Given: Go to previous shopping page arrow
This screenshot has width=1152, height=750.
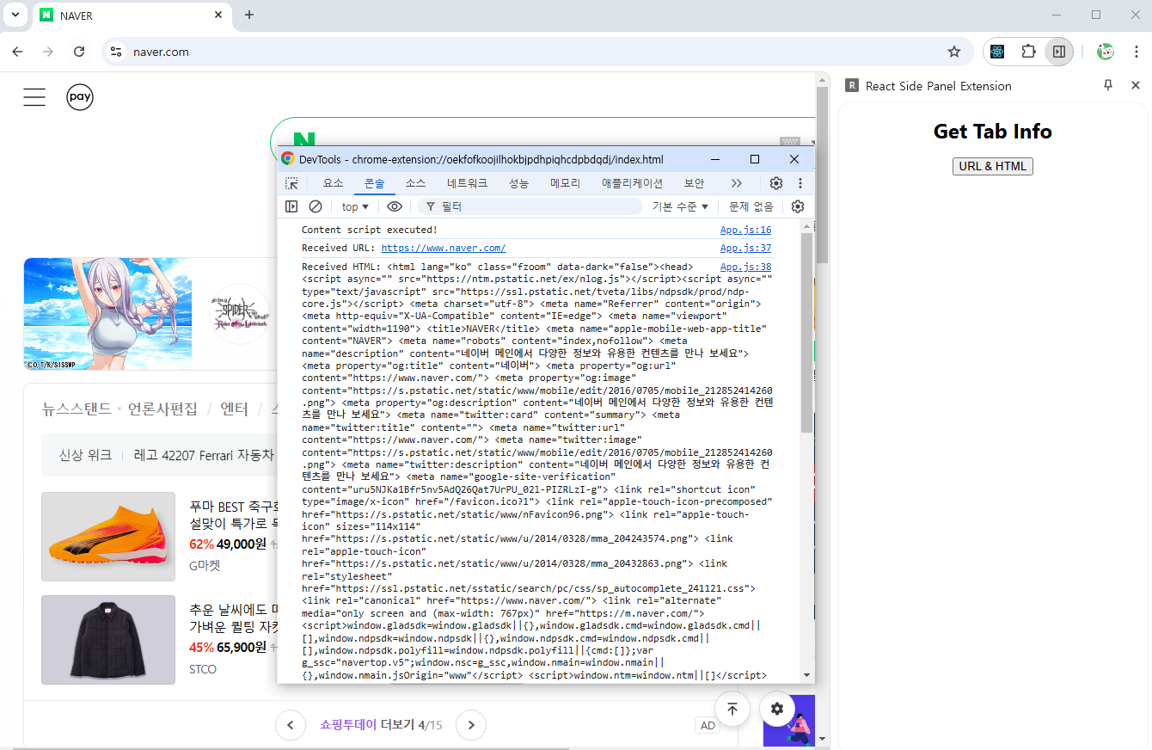Looking at the screenshot, I should click(x=291, y=725).
